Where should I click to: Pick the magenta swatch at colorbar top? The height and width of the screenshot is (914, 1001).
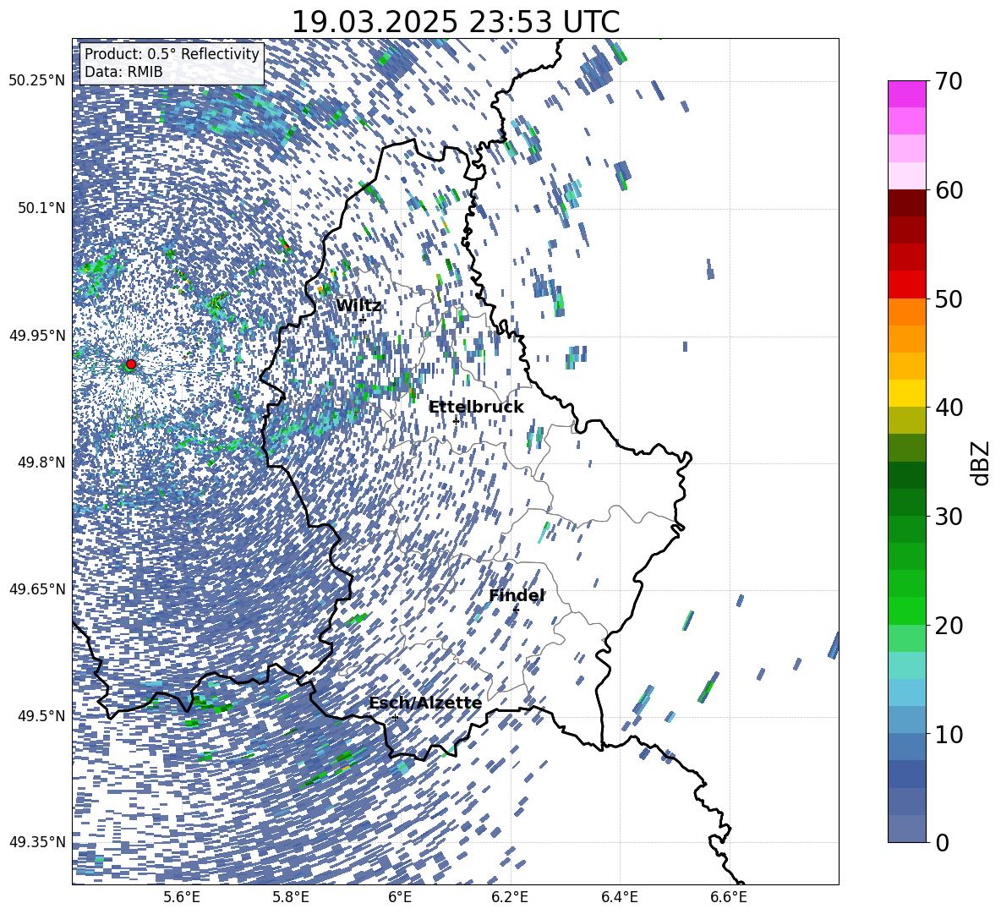(x=906, y=94)
